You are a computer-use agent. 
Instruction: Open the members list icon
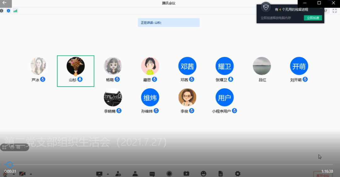[135, 174]
